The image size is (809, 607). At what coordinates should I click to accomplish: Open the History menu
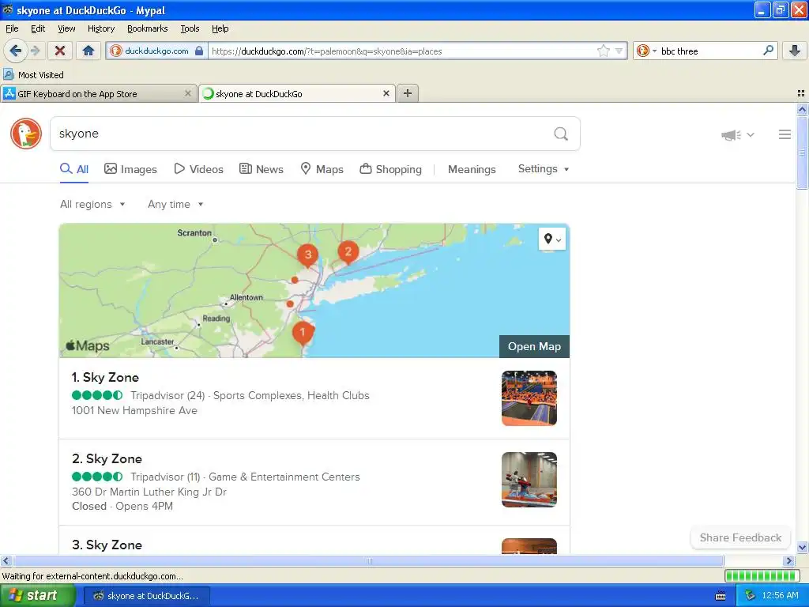(100, 28)
